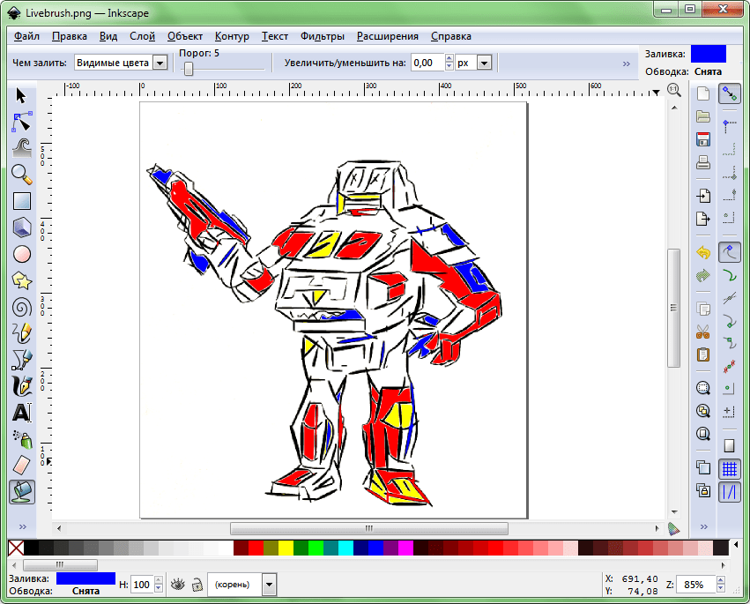
Task: Toggle layer visibility eye icon
Action: pos(177,584)
